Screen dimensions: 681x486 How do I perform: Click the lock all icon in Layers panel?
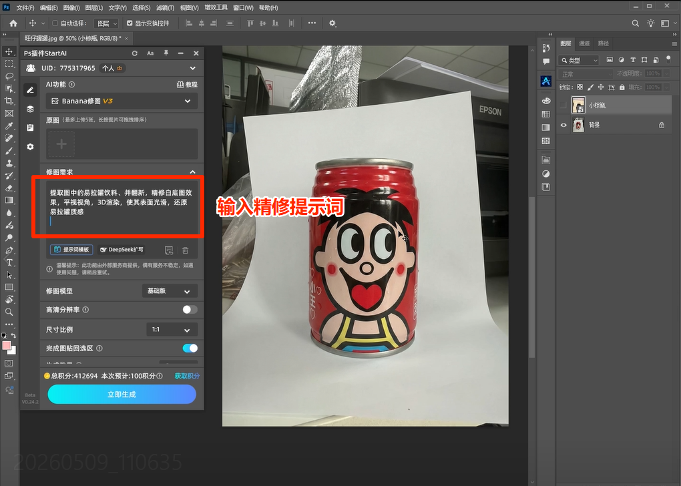(x=622, y=87)
